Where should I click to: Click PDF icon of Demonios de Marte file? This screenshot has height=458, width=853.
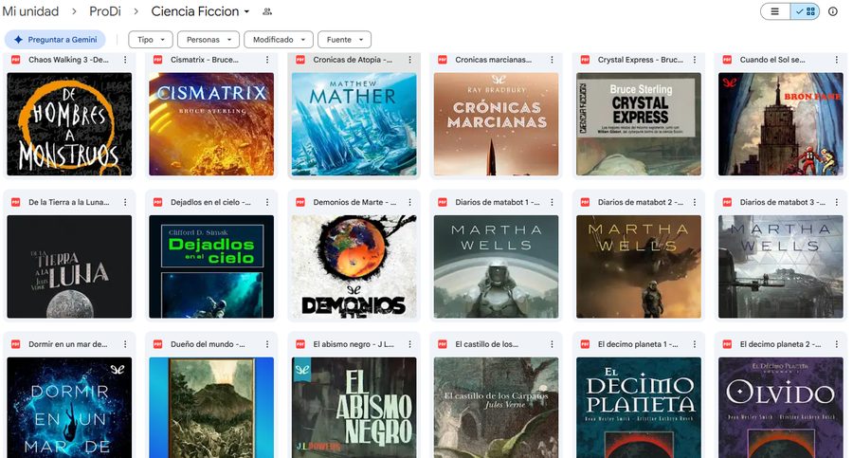(300, 202)
